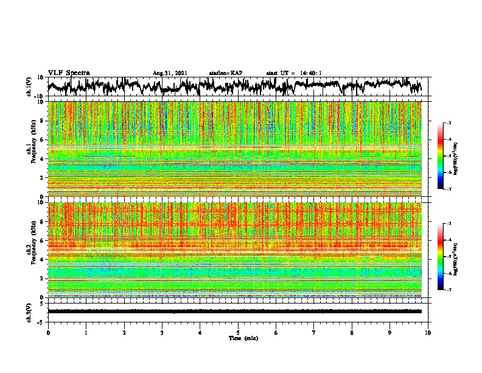Click the "station=KAP" label
The height and width of the screenshot is (373, 482).
pos(226,73)
